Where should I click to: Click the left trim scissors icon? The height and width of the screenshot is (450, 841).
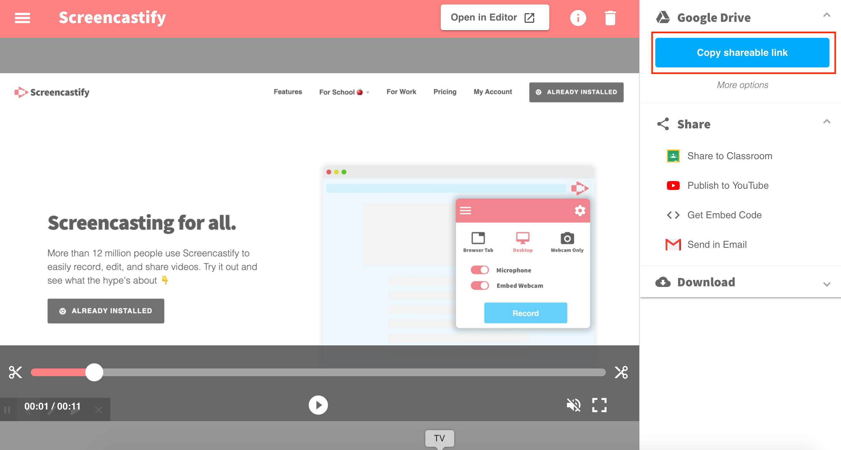[15, 372]
